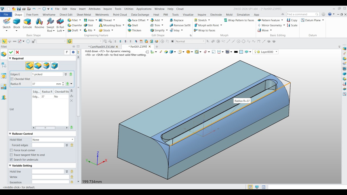This screenshot has width=347, height=195.
Task: Collapse the Variable Setting section
Action: (x=10, y=165)
